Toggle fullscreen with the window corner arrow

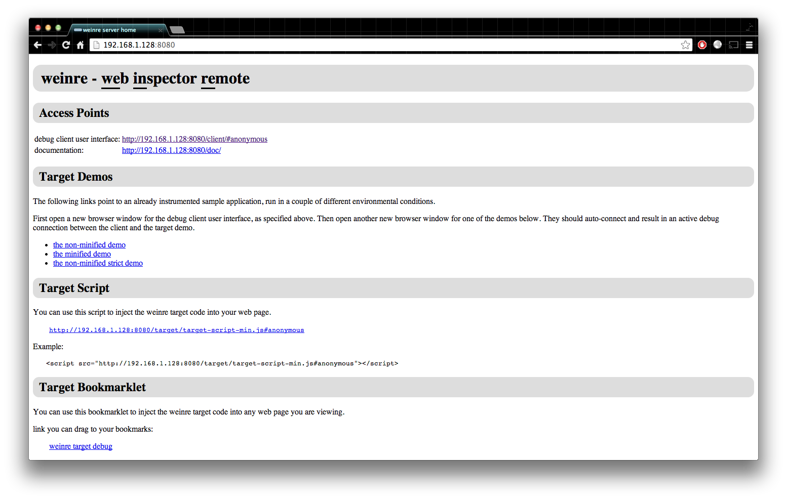[750, 27]
